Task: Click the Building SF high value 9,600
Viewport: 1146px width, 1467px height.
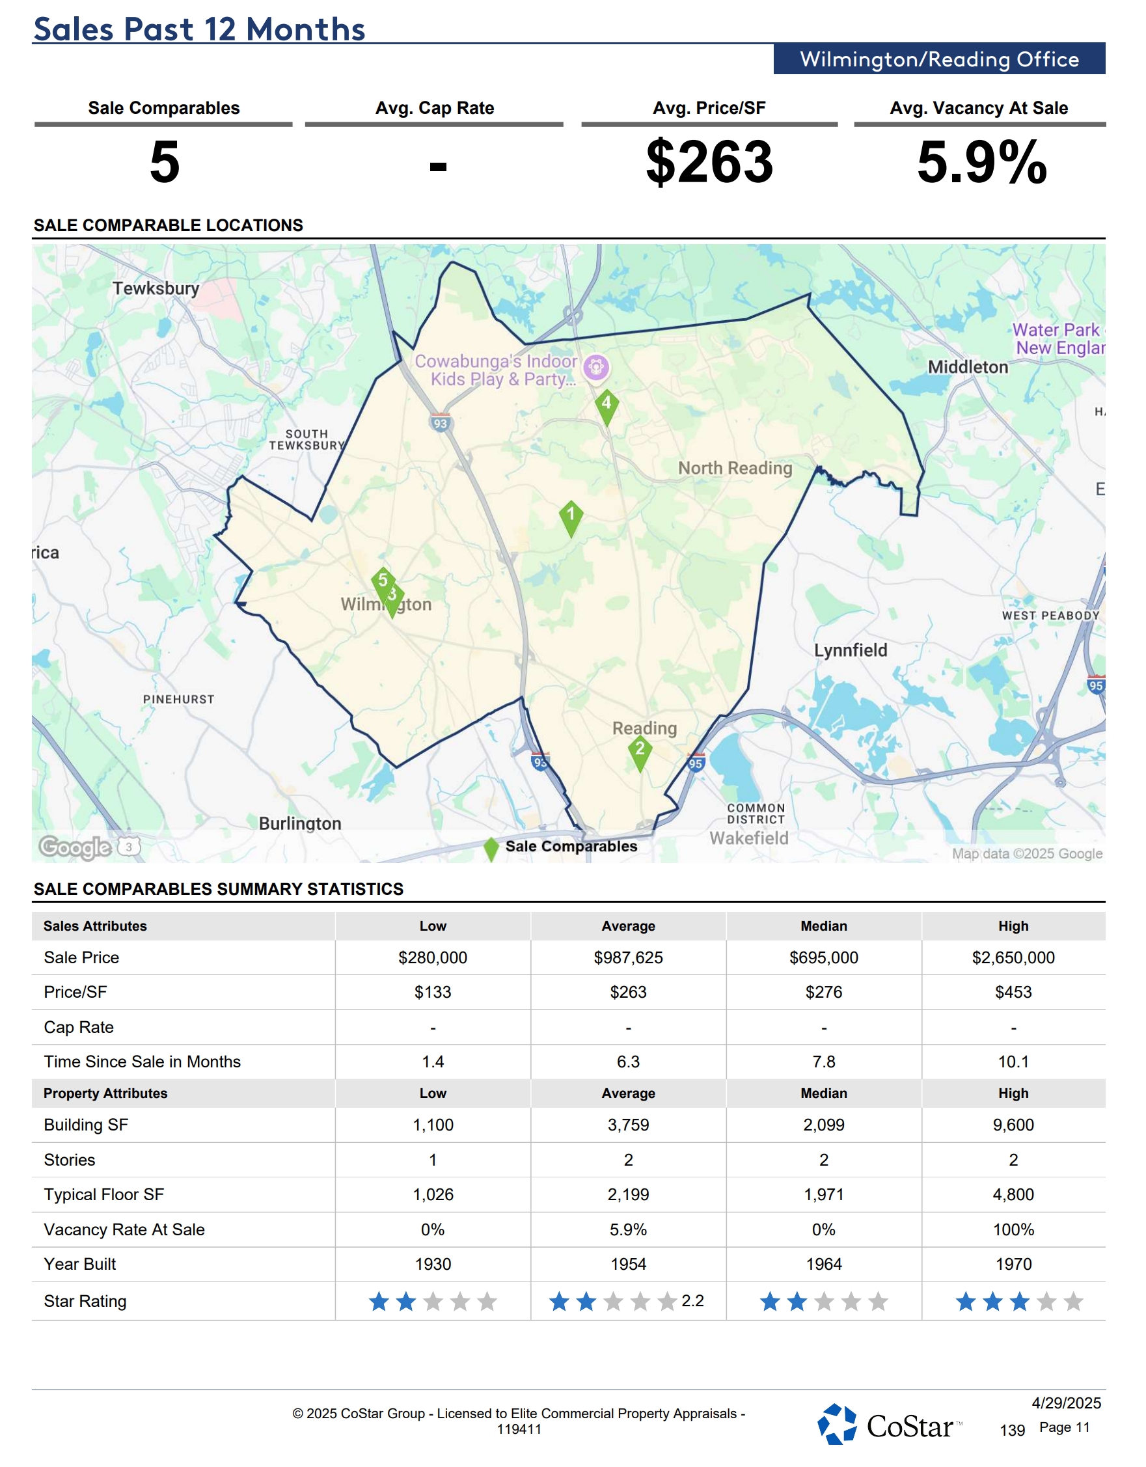Action: [1013, 1125]
